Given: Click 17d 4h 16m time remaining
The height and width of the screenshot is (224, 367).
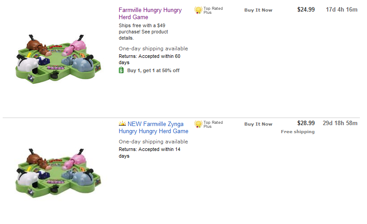Looking at the screenshot, I should point(342,10).
